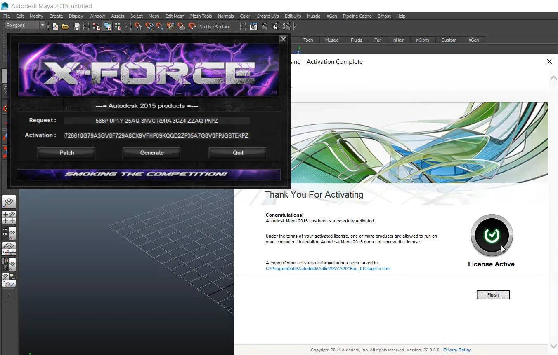The image size is (558, 355).
Task: Open the Mesh Tools menu
Action: (201, 16)
